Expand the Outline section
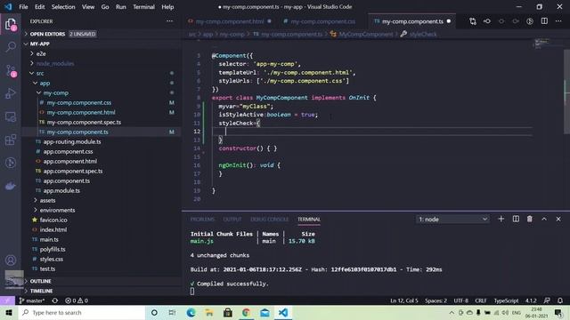570x320 pixels. click(x=40, y=281)
